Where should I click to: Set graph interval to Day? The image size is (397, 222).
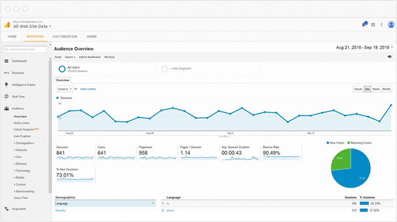pyautogui.click(x=367, y=89)
